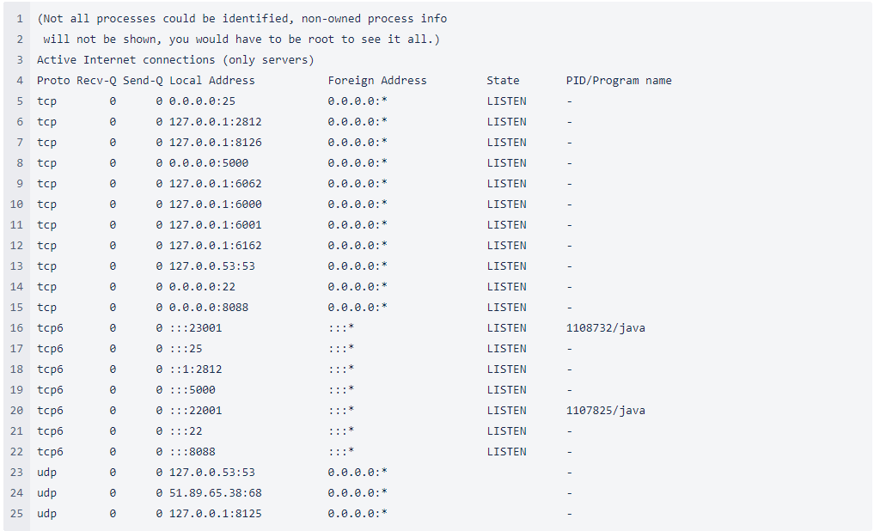The height and width of the screenshot is (531, 874).
Task: Click local address 127.0.0.1:8125
Action: [x=215, y=514]
